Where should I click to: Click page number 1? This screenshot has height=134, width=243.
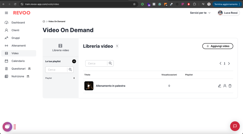click(x=225, y=64)
